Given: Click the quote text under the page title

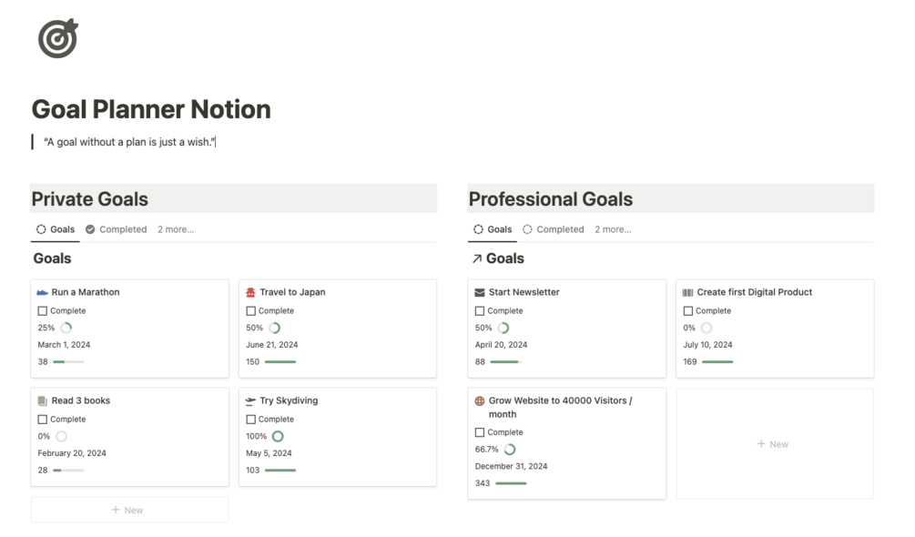Looking at the screenshot, I should (129, 142).
